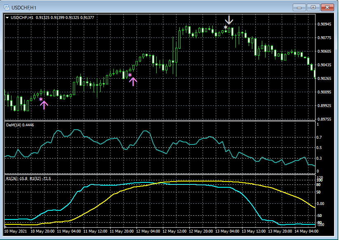This screenshot has height=240, width=339.
Task: Click the 0.90945 price scale label
Action: point(325,24)
